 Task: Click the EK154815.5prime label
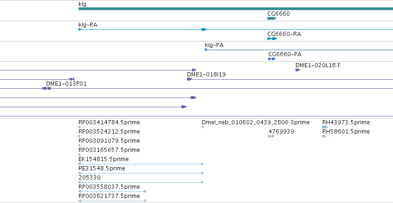click(103, 159)
